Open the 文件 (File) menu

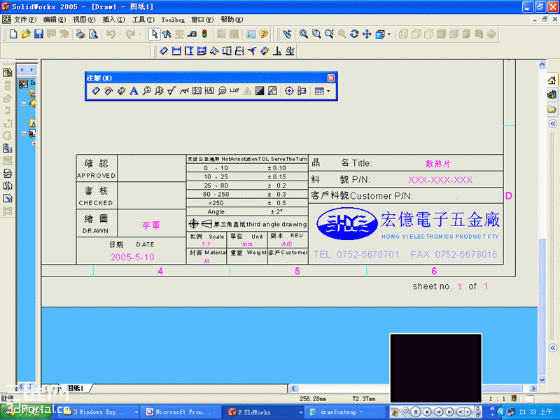point(25,20)
